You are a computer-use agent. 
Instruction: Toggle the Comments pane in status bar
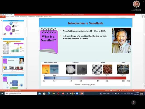tap(114, 91)
